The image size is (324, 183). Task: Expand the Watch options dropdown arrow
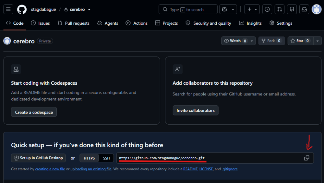252,41
